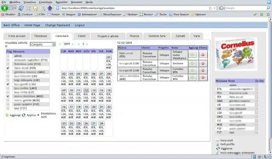Open the Risorse tab
Screen dimensions: 272x159
pos(134,36)
